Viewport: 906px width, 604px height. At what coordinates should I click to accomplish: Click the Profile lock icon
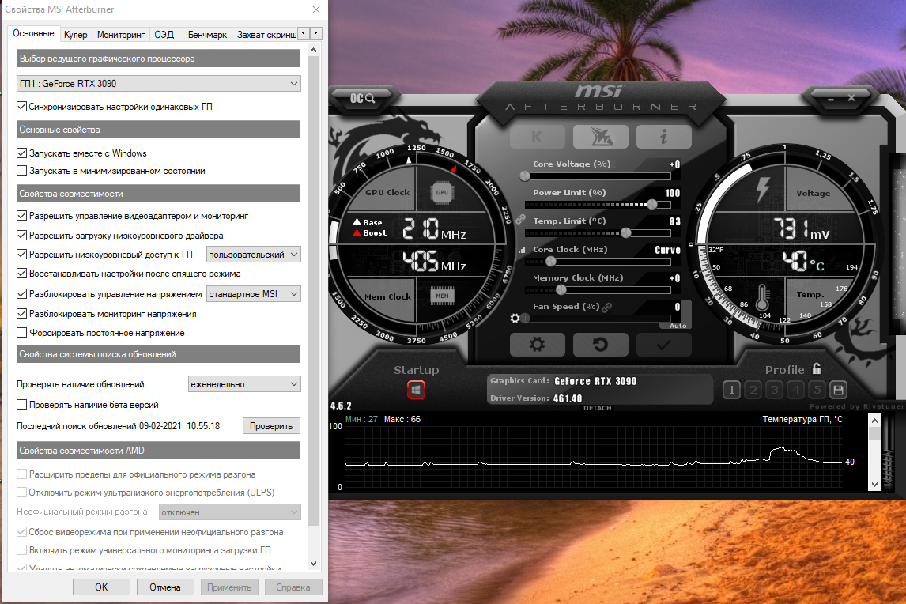(817, 368)
